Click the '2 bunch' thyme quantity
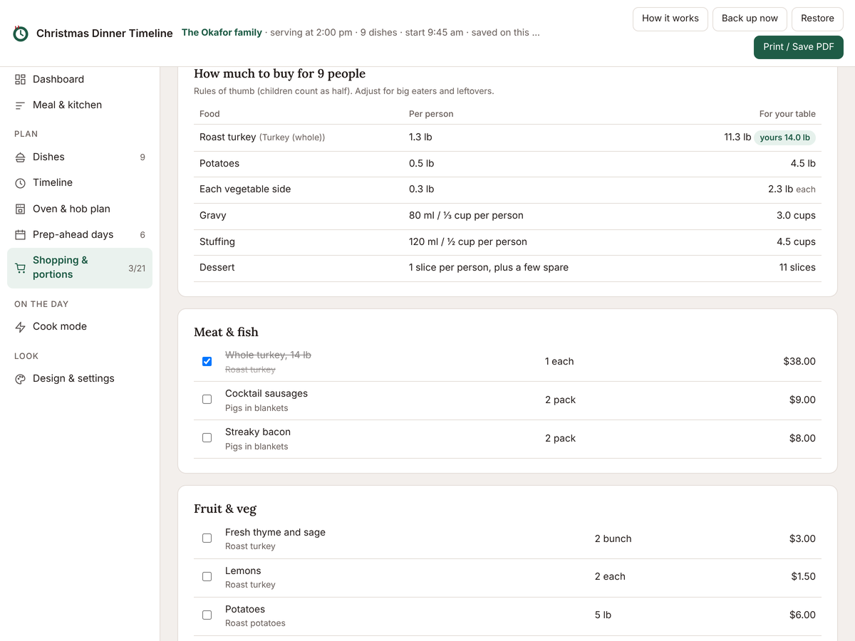 pyautogui.click(x=613, y=539)
